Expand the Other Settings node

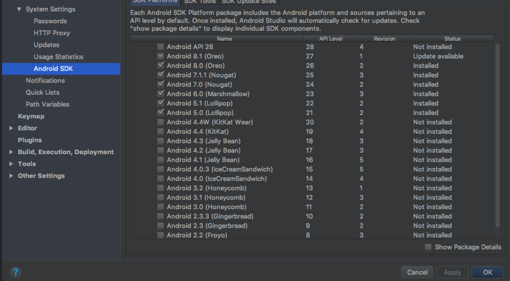(x=11, y=176)
